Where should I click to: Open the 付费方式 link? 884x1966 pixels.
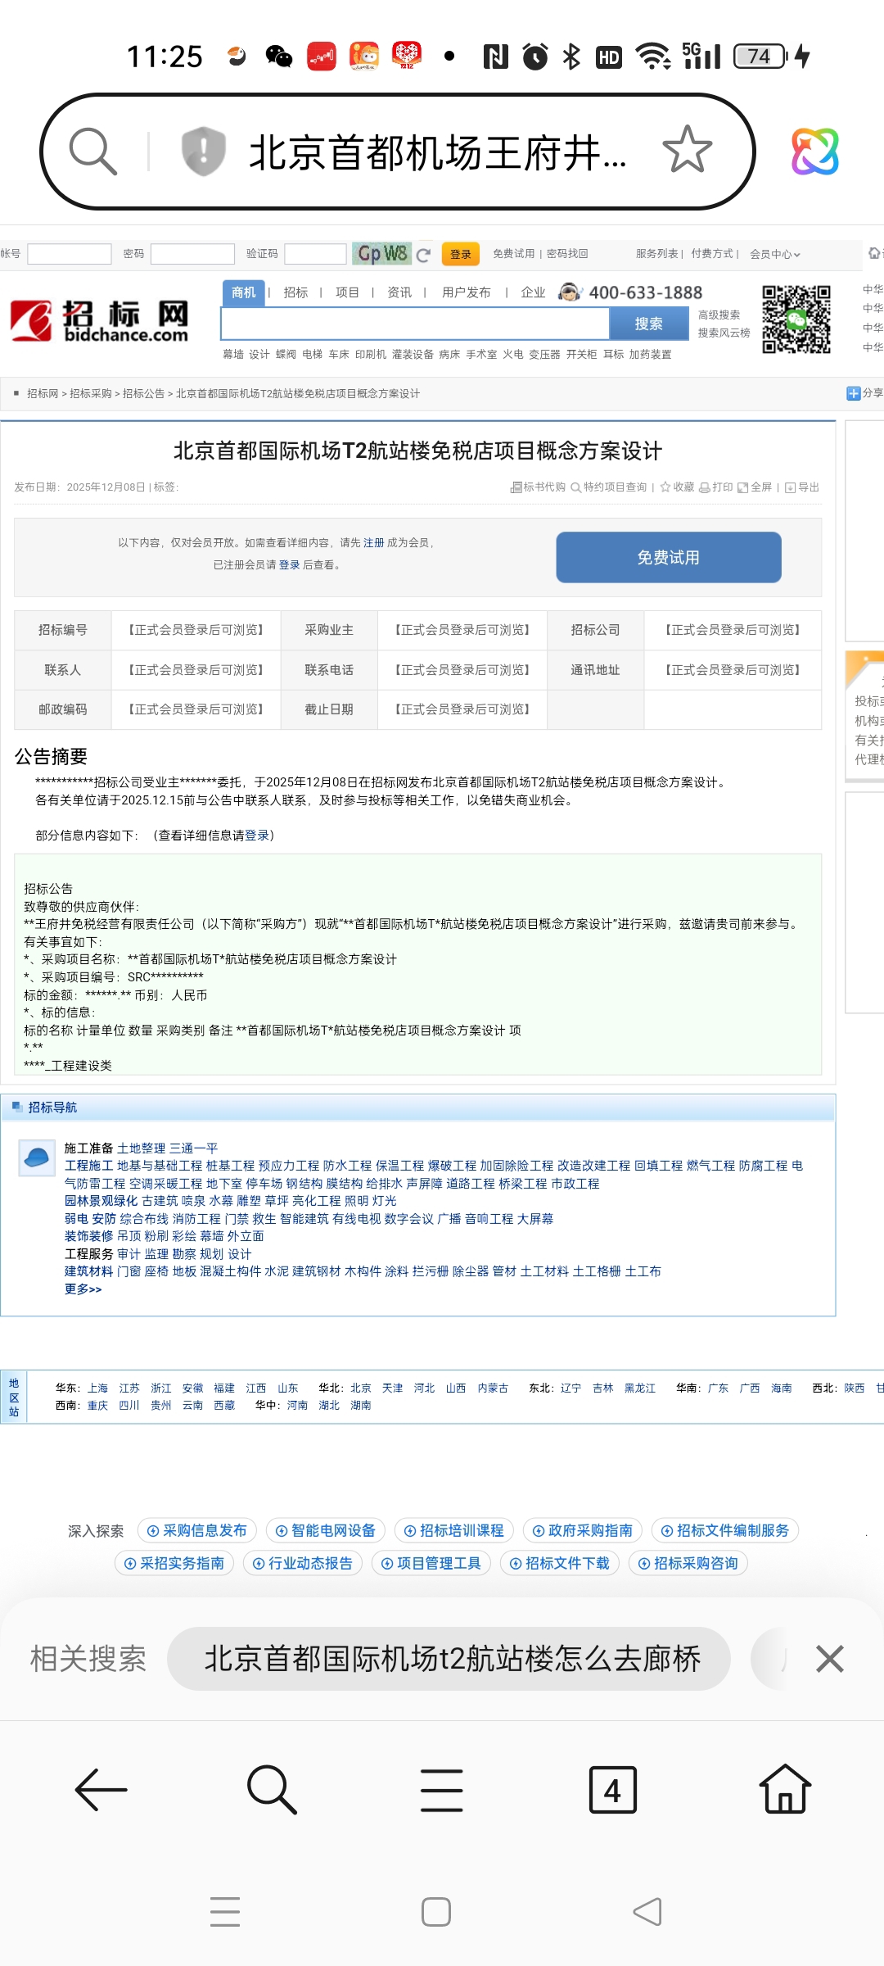click(711, 254)
